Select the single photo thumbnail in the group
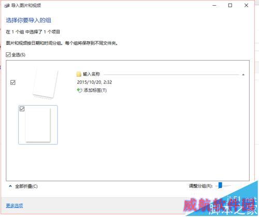Screen dimensions: 259x217 (x=38, y=125)
